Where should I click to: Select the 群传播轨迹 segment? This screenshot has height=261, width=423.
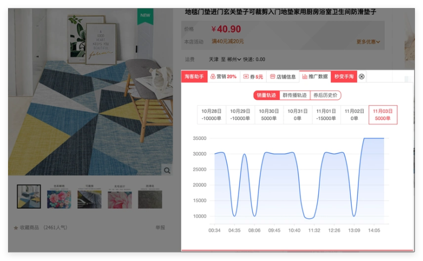pyautogui.click(x=295, y=95)
